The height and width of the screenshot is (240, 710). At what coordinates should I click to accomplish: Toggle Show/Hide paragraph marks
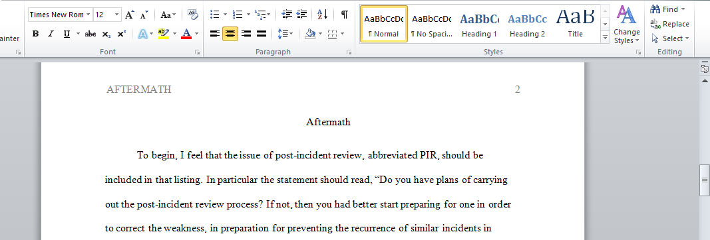pos(345,15)
